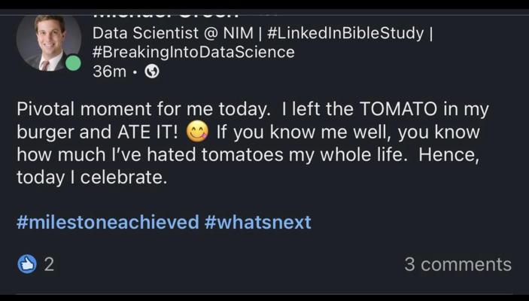The image size is (529, 301).
Task: Open the 3 comments link
Action: (x=458, y=264)
